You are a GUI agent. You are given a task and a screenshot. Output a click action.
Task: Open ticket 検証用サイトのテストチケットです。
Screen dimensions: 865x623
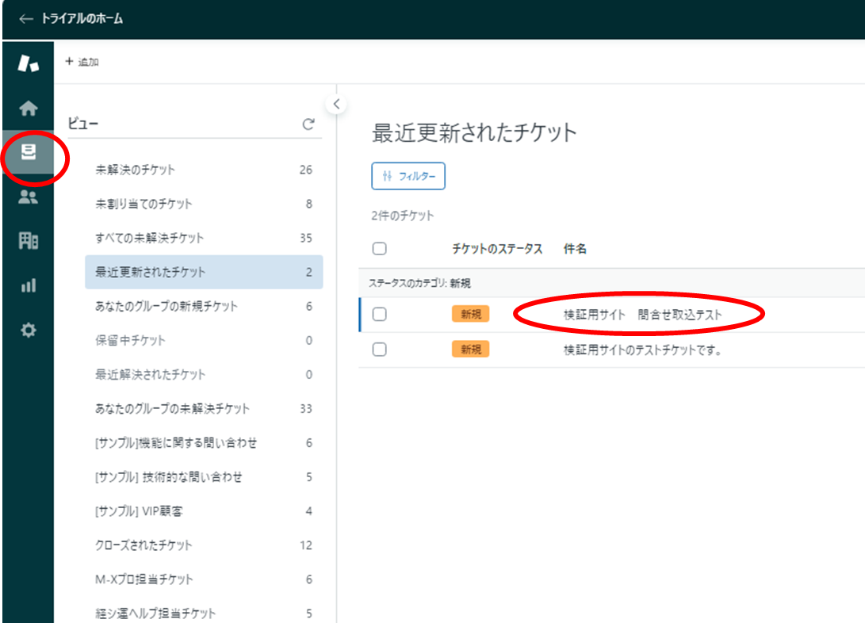[642, 350]
